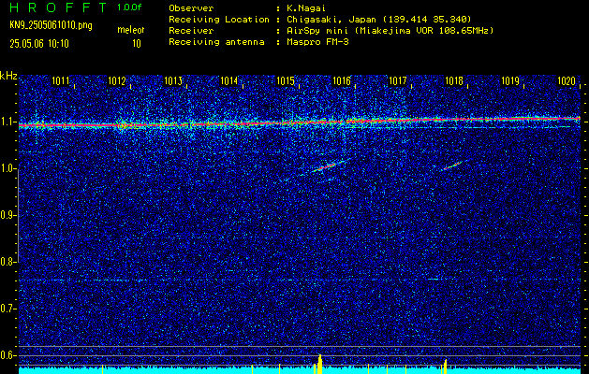Click the date and time 25.05.06 10:10
The width and height of the screenshot is (589, 374).
[x=39, y=44]
